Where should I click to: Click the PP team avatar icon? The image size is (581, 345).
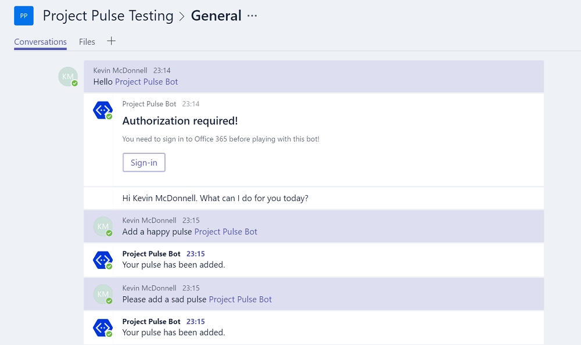(x=24, y=16)
